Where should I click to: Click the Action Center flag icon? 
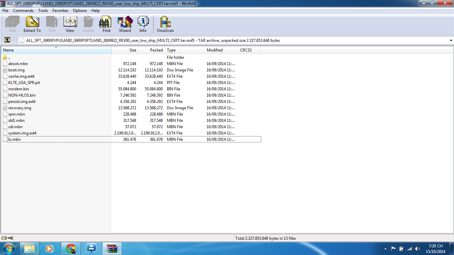click(393, 248)
